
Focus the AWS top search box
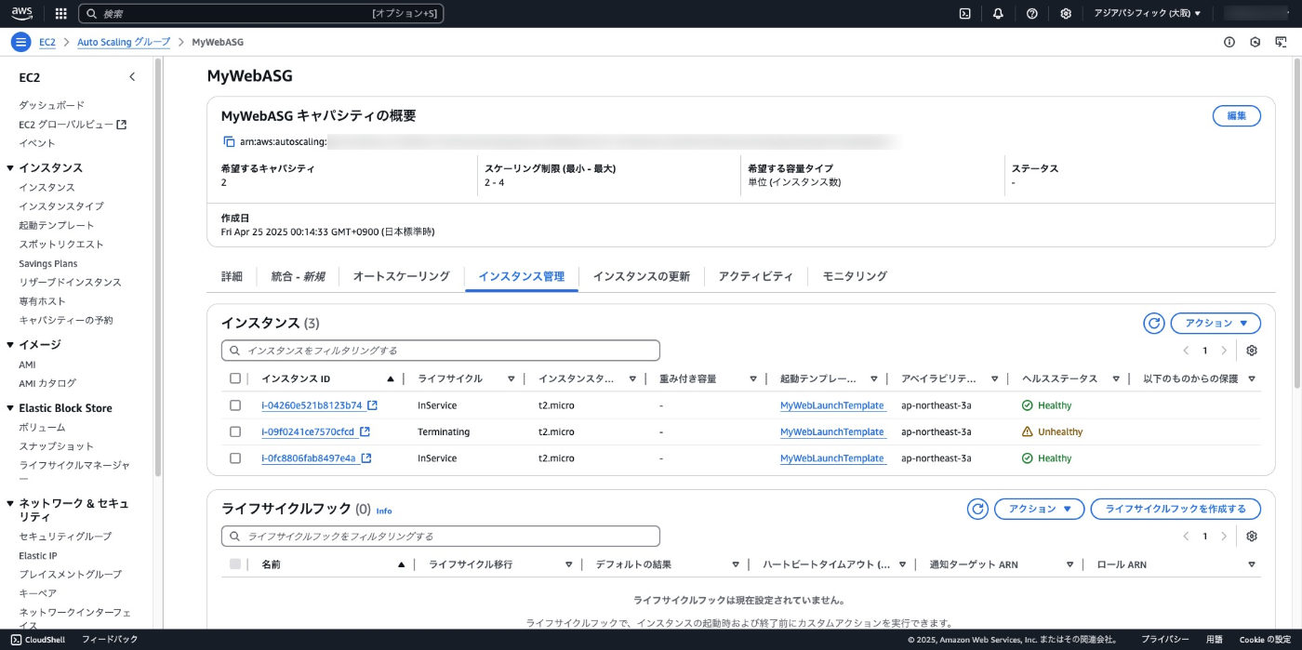click(261, 14)
